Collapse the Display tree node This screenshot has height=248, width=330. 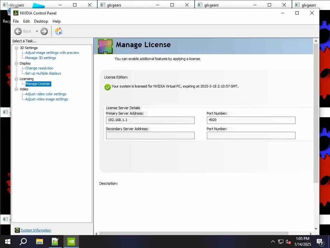[x=16, y=63]
